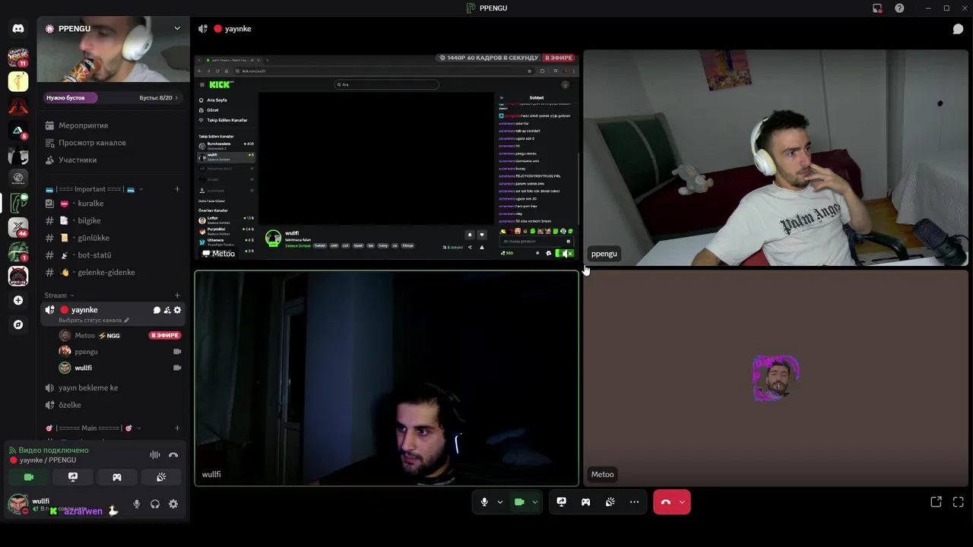This screenshot has height=547, width=973.
Task: Join yayın bekleme ke voice channel
Action: tap(113, 387)
